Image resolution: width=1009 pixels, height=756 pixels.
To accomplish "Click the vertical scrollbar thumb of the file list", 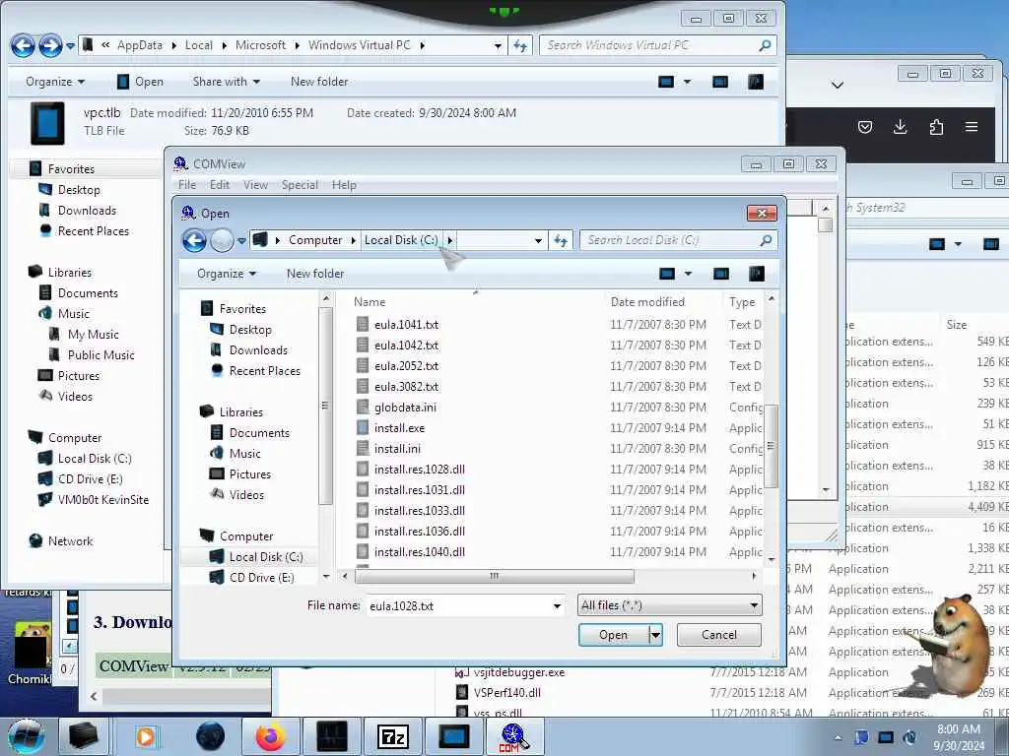I will 771,446.
